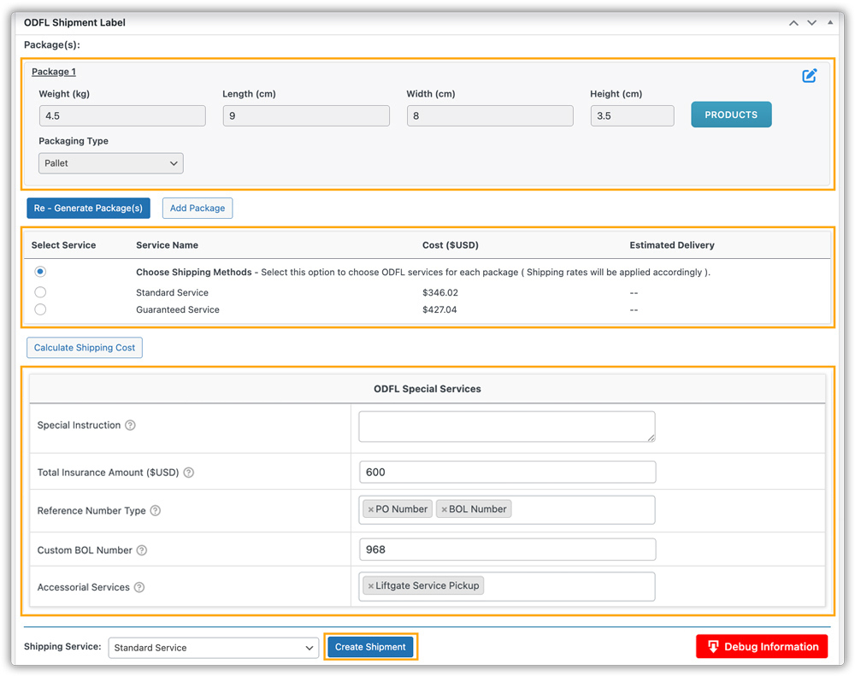Open the Shipping Service dropdown
This screenshot has width=855, height=676.
[x=213, y=648]
